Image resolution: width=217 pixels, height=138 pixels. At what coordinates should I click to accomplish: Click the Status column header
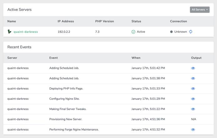(x=136, y=21)
